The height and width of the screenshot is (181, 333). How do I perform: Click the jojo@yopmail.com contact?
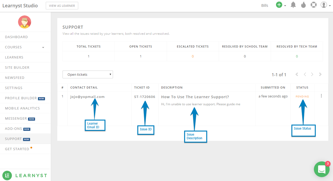pos(87,97)
